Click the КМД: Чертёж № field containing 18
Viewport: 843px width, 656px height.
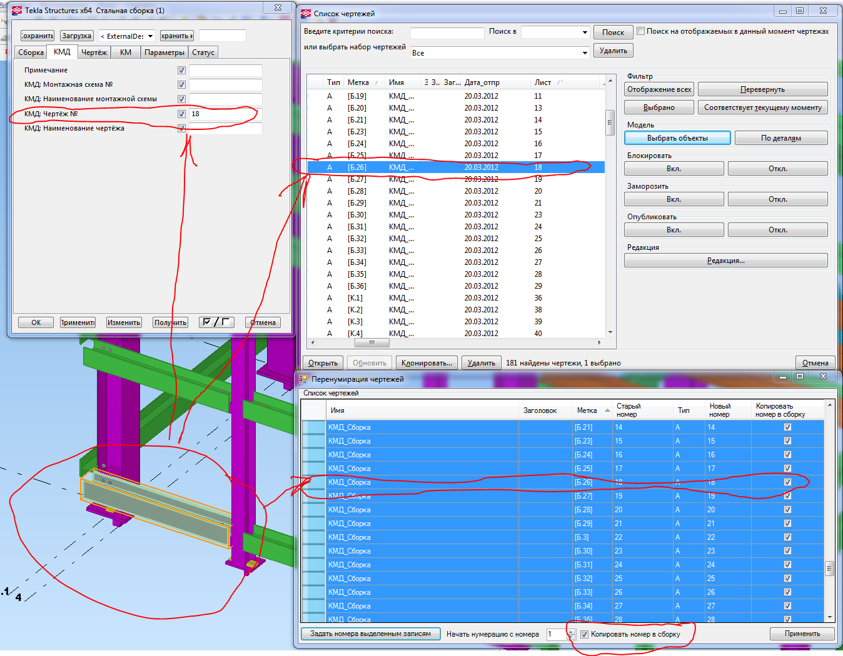225,114
